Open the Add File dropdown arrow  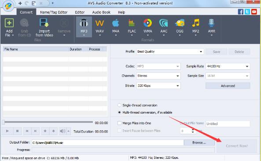tap(13, 36)
